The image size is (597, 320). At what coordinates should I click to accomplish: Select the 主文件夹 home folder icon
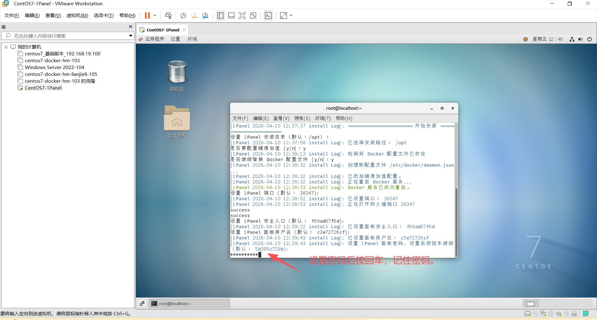click(x=177, y=122)
